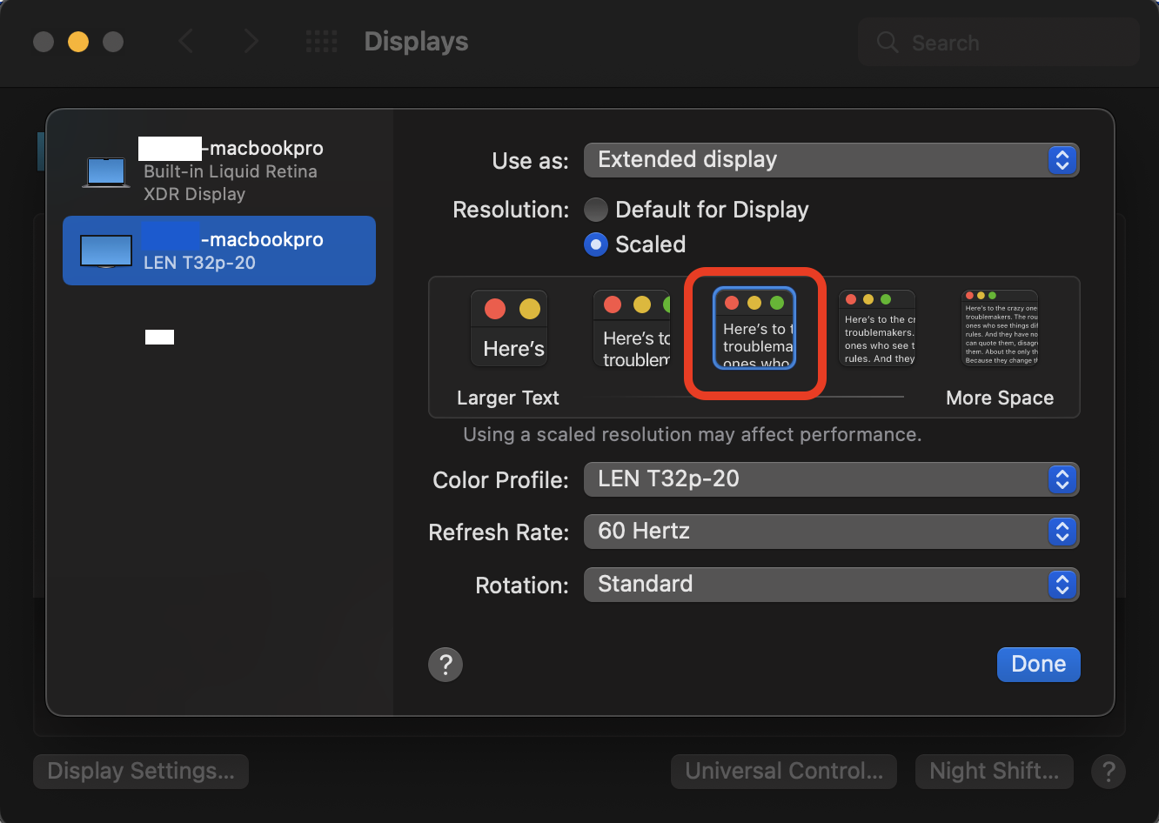Select the currently highlighted middle resolution preview

pyautogui.click(x=754, y=328)
